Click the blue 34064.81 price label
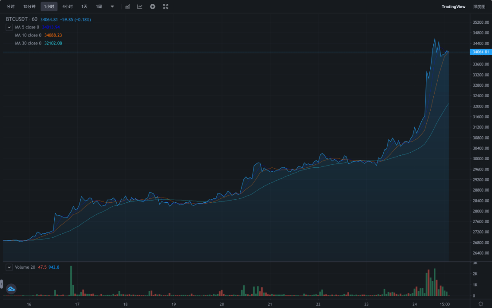Image resolution: width=492 pixels, height=308 pixels. coord(480,51)
